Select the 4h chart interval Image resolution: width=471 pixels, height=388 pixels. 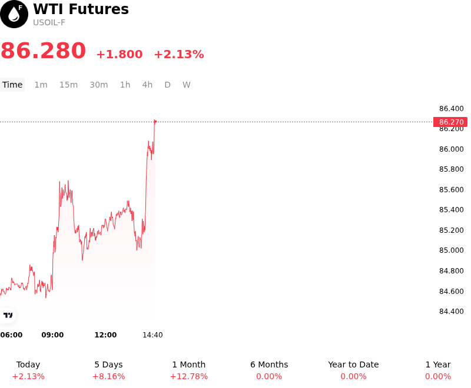(x=147, y=85)
